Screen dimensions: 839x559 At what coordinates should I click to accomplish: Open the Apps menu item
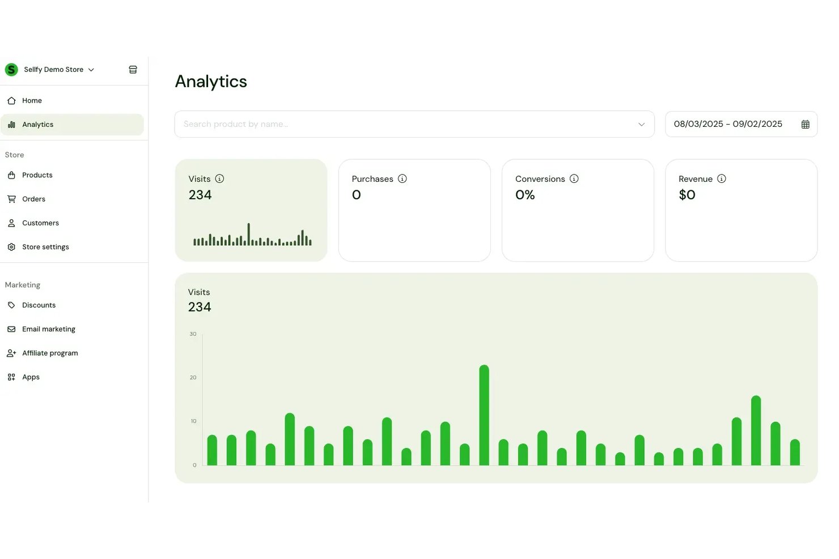[x=72, y=377]
